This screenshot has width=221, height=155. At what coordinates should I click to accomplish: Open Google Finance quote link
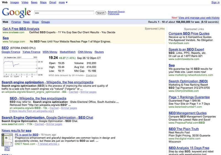tap(11, 52)
